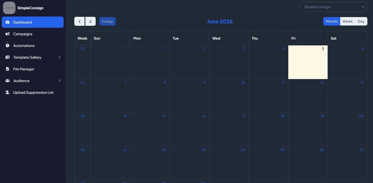Image resolution: width=373 pixels, height=183 pixels.
Task: Open the Upload Suppression List item
Action: point(32,92)
